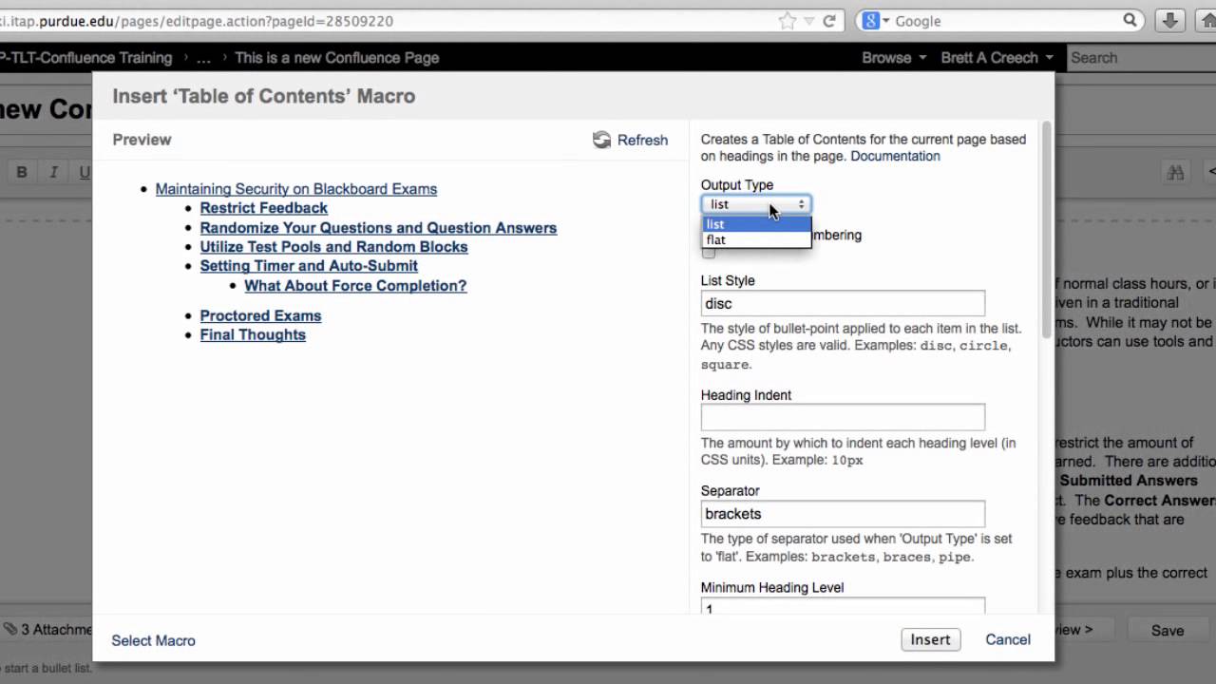Click the Minimum Heading Level field

tap(843, 606)
